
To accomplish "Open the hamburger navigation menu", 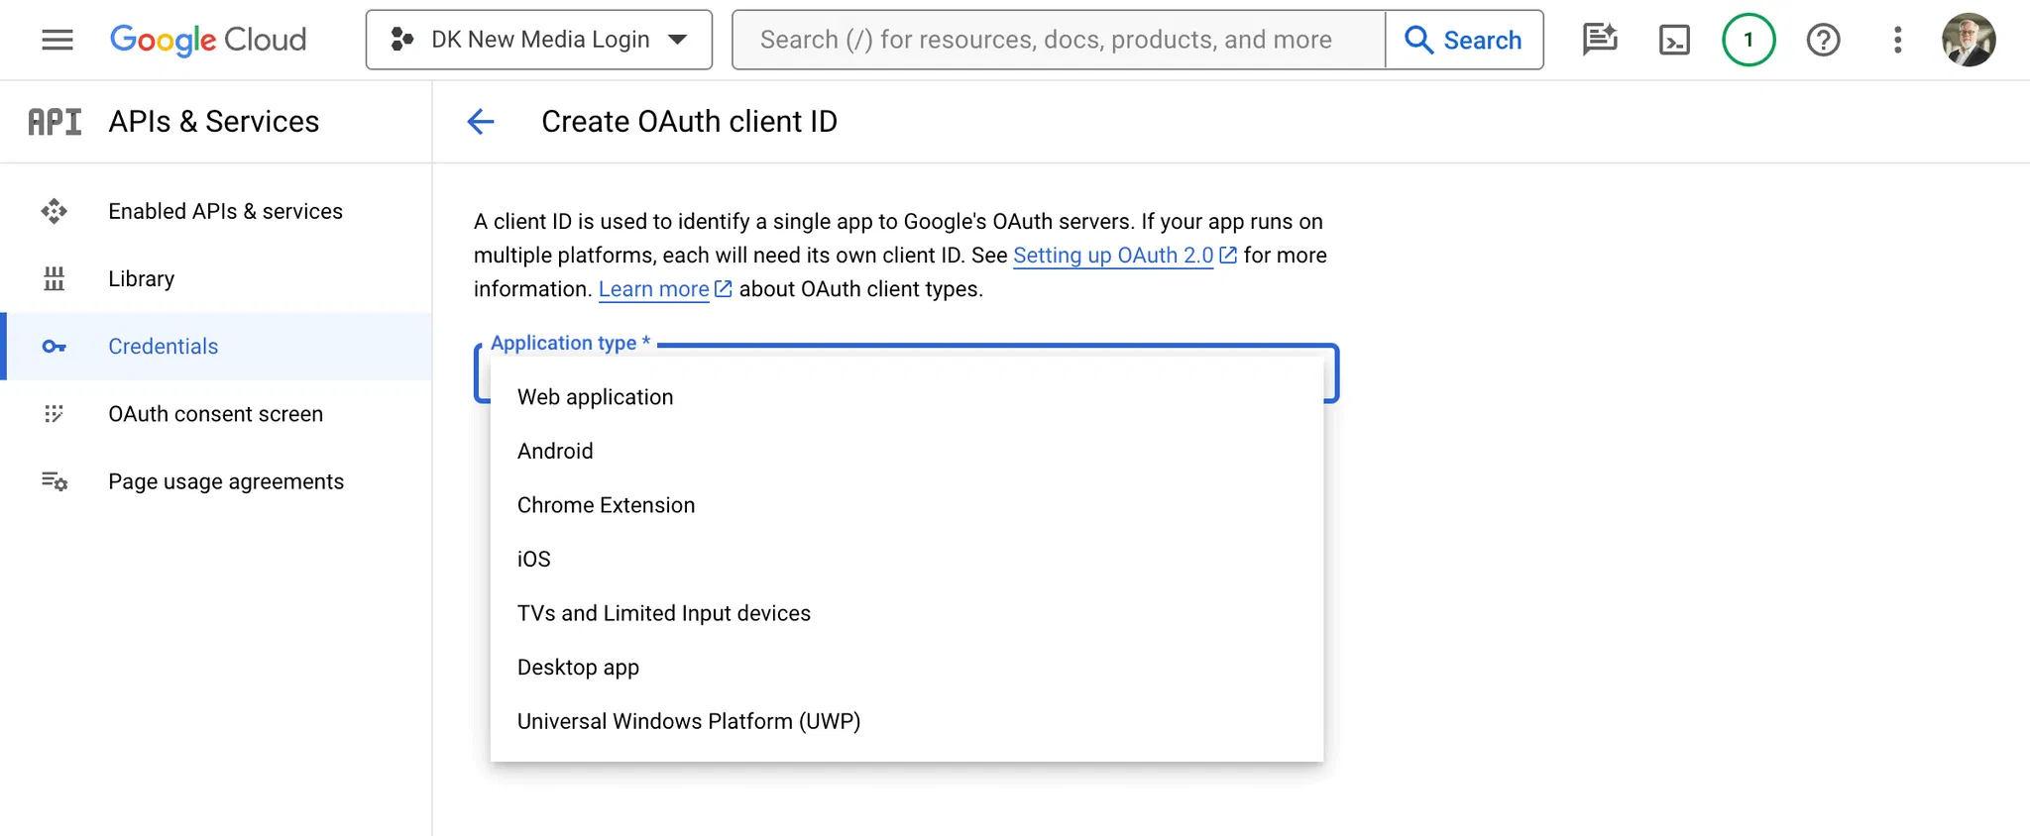I will [57, 40].
